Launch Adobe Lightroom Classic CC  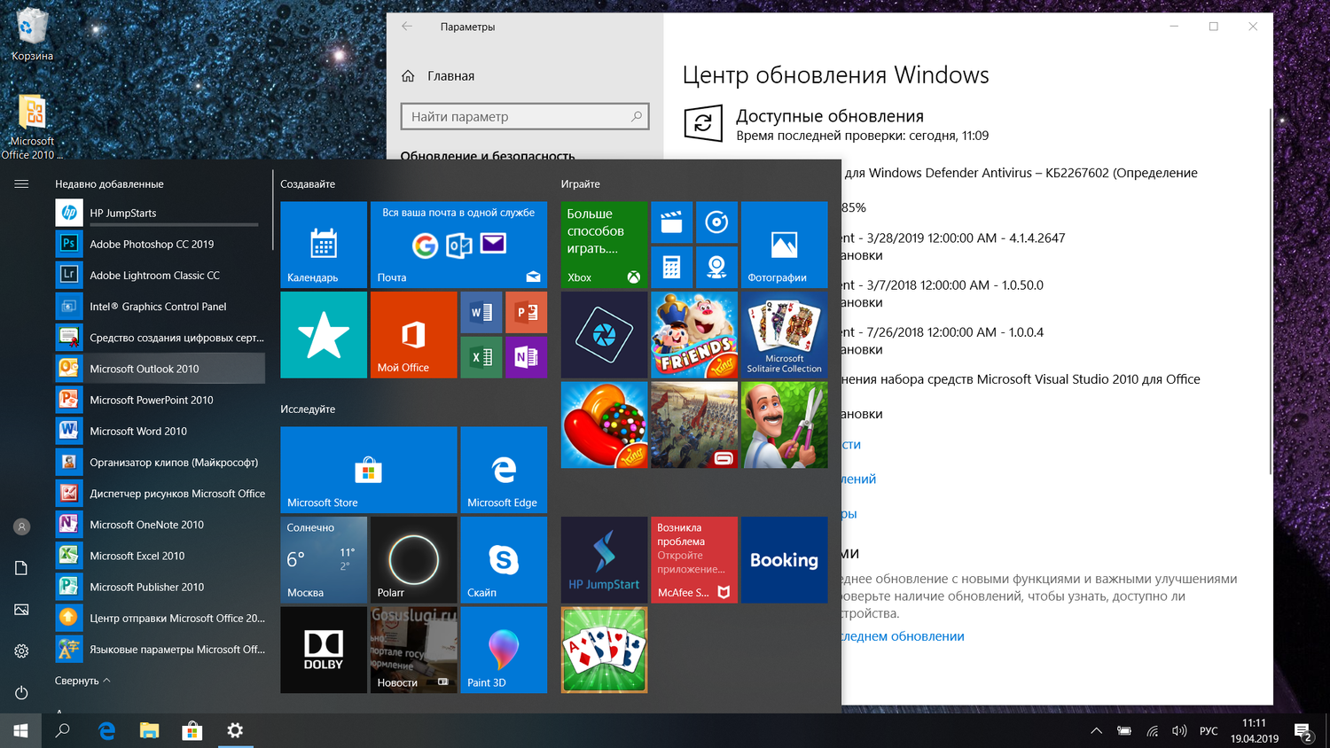160,276
